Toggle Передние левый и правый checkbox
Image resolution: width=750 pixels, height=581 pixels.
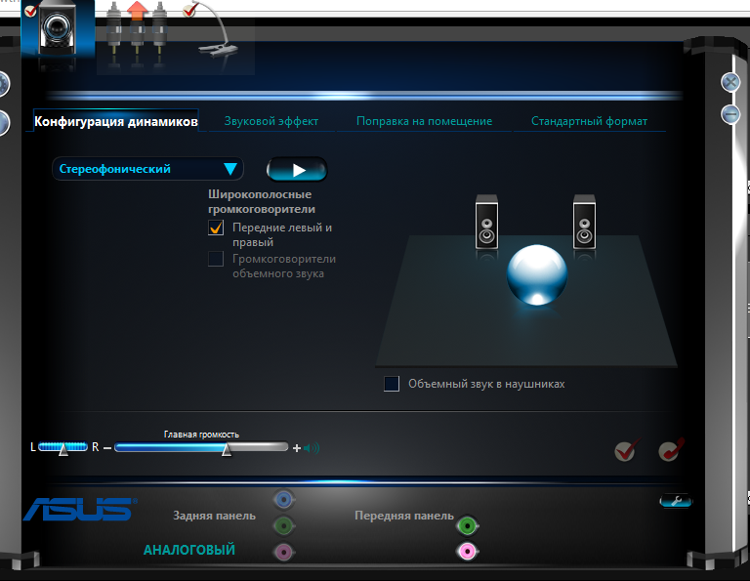coord(216,228)
